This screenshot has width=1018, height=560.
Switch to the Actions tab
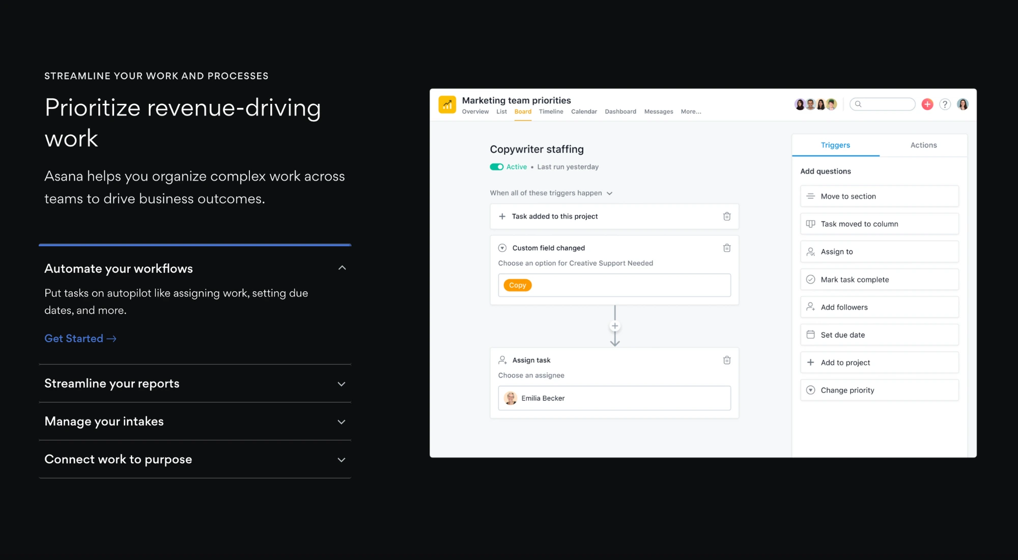point(923,145)
